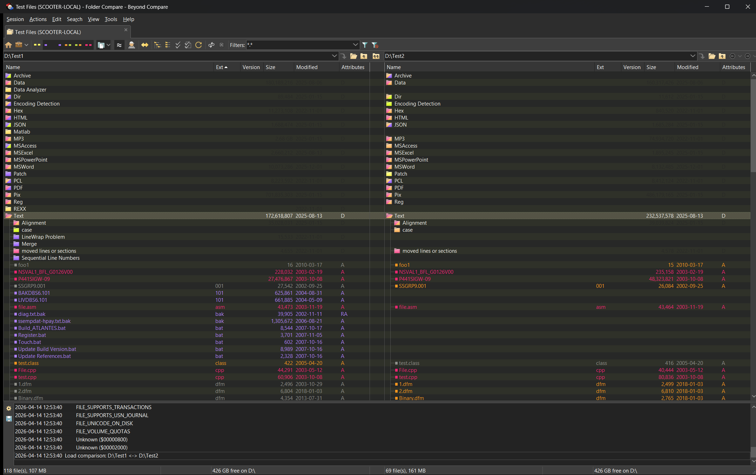Image resolution: width=756 pixels, height=475 pixels.
Task: Open the Tools menu
Action: [x=111, y=19]
